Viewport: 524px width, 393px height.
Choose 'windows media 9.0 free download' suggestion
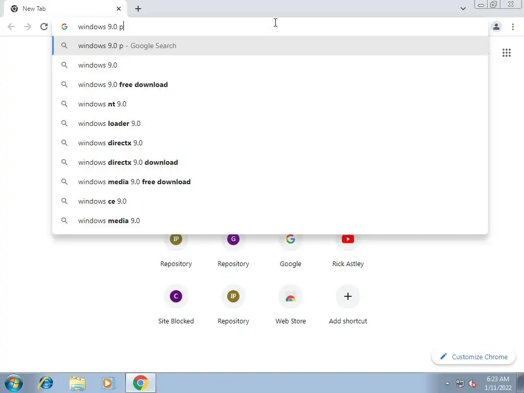(270, 182)
